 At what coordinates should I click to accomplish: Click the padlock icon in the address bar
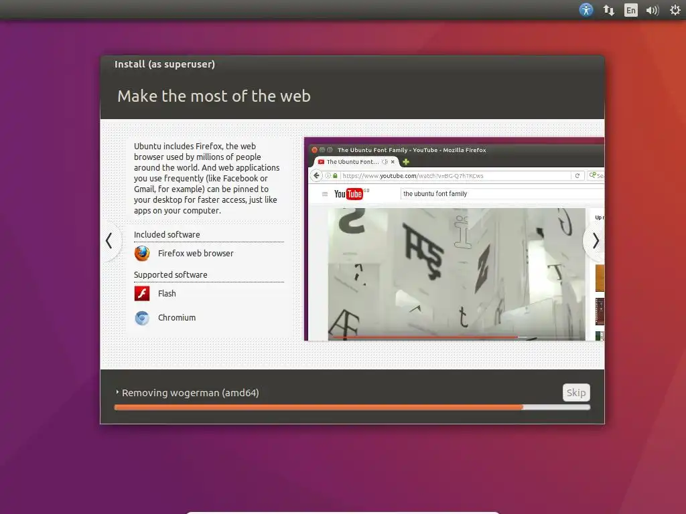[x=335, y=176]
